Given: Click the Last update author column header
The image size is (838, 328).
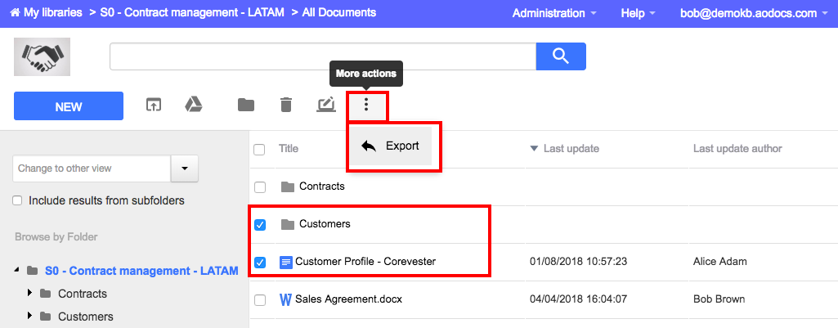Looking at the screenshot, I should click(737, 148).
